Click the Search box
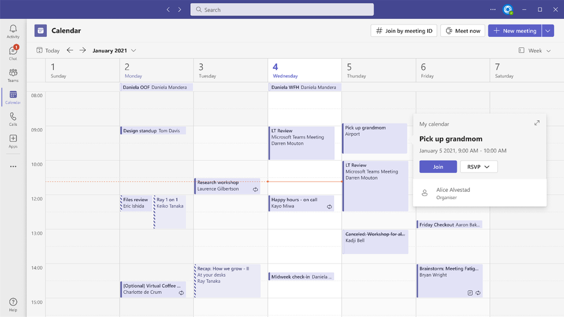The height and width of the screenshot is (317, 564). coord(282,10)
